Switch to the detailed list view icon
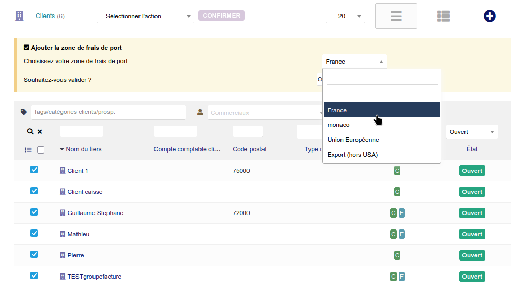Viewport: 511px width, 291px height. tap(443, 16)
